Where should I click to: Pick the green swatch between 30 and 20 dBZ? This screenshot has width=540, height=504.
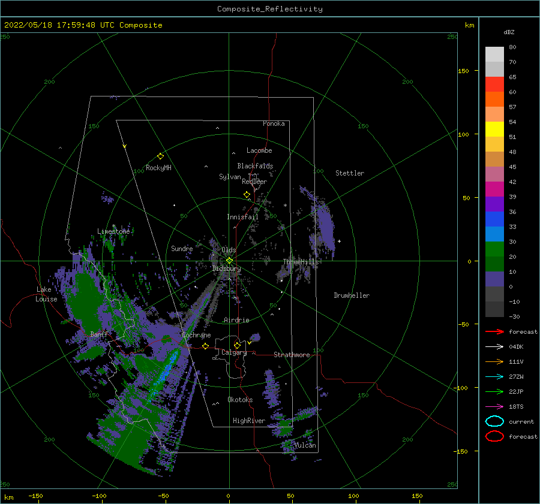tap(494, 249)
